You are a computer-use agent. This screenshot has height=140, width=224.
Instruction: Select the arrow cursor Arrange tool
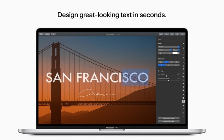[183, 48]
